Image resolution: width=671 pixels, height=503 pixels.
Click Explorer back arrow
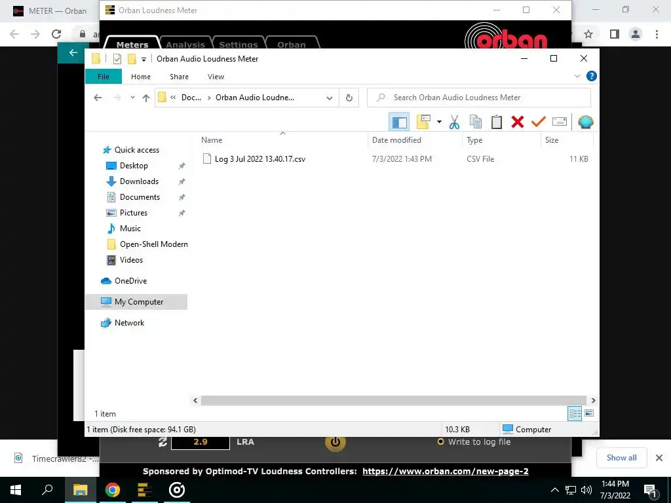point(98,98)
